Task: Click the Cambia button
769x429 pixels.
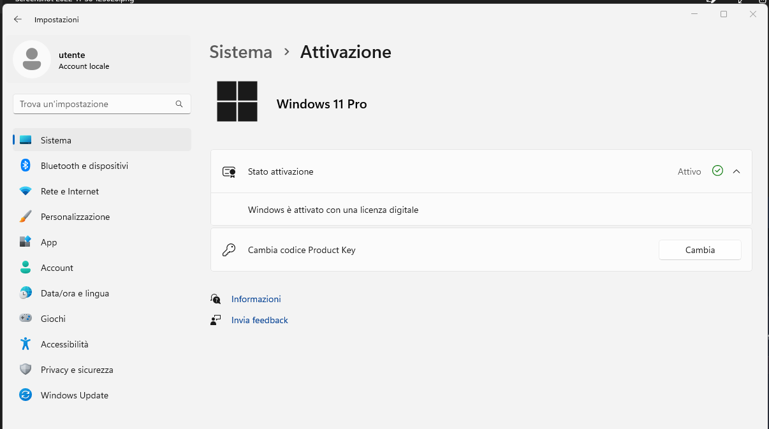Action: [700, 250]
